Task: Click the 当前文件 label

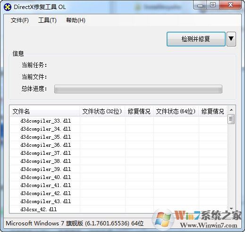Action: click(34, 77)
